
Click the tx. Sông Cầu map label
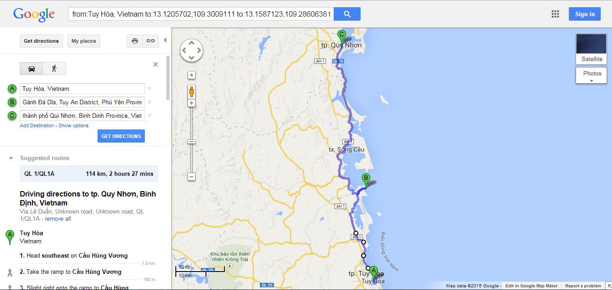pos(347,149)
